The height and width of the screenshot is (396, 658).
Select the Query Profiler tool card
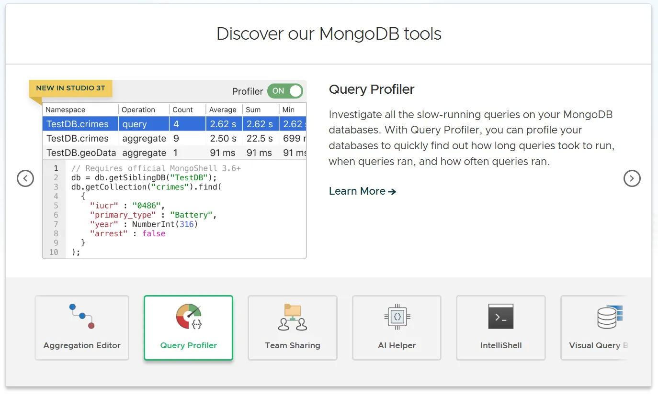[x=188, y=328]
